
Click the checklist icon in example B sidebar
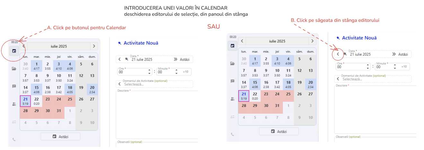[232, 117]
